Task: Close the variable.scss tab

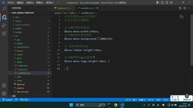Action: click(x=97, y=8)
